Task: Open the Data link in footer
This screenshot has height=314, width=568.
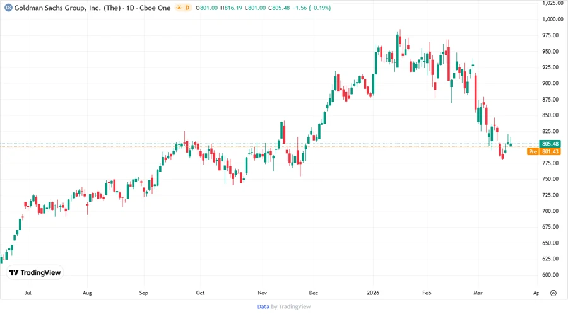Action: [x=263, y=307]
